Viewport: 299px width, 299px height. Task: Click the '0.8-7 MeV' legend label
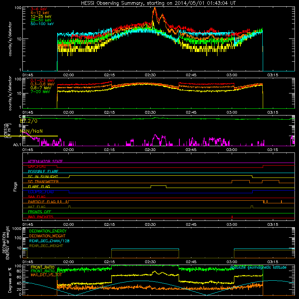(x=41, y=88)
